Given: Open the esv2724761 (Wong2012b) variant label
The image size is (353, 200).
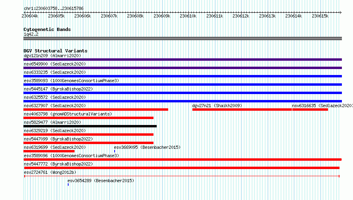Looking at the screenshot, I should (x=50, y=172).
